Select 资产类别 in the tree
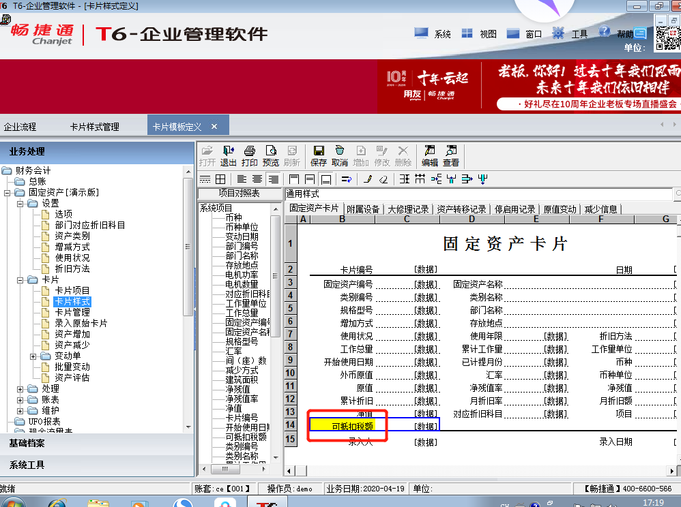681x507 pixels. point(72,236)
